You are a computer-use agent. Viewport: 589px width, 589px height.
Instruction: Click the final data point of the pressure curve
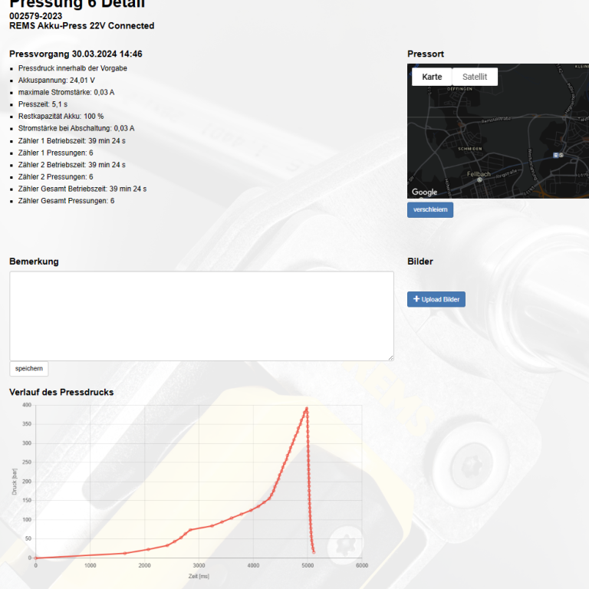[x=314, y=552]
